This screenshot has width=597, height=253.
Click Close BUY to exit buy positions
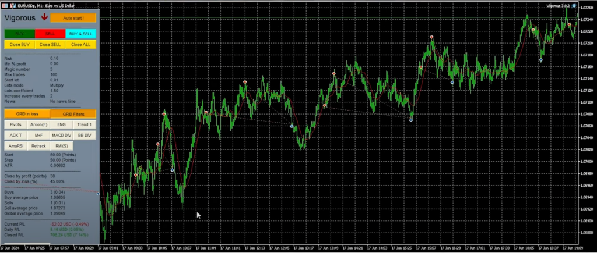tap(19, 44)
